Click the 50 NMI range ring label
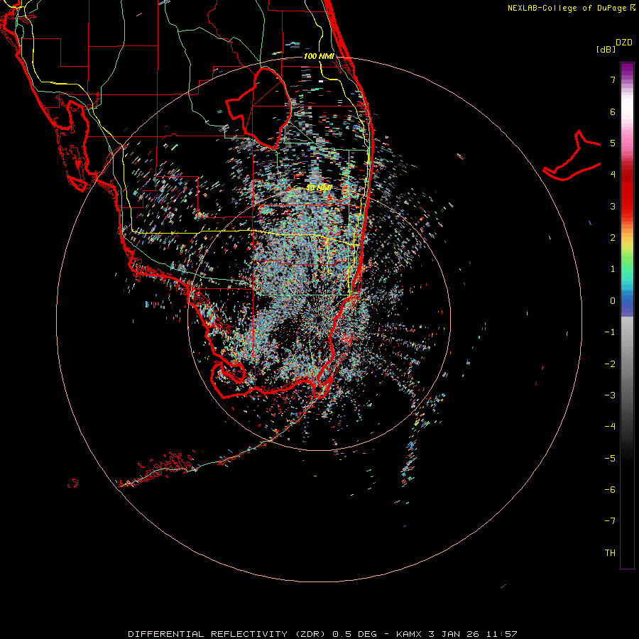 (319, 187)
